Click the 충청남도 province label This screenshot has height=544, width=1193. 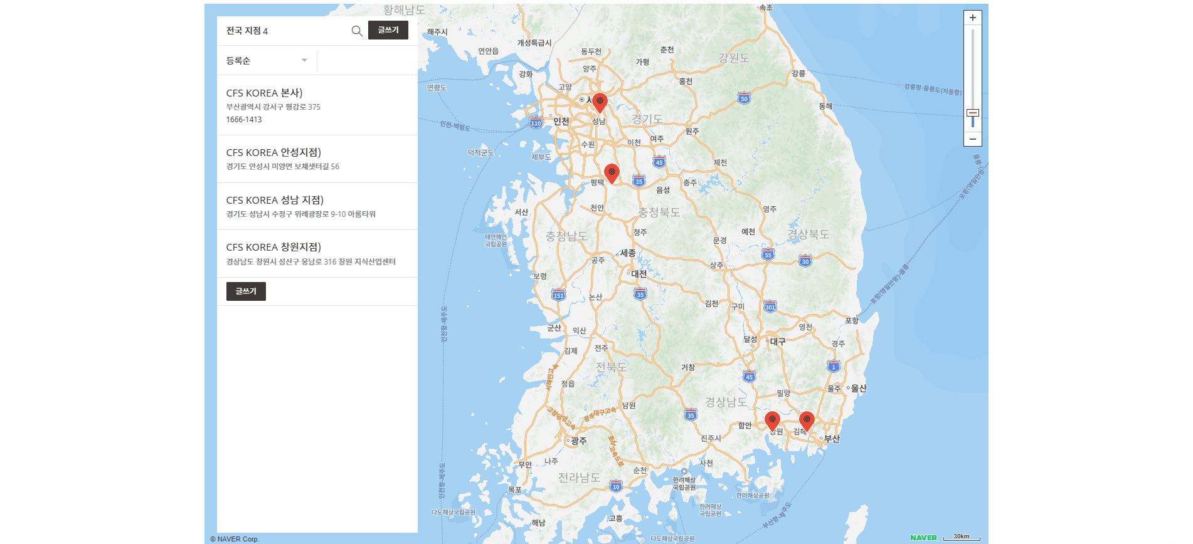click(566, 236)
